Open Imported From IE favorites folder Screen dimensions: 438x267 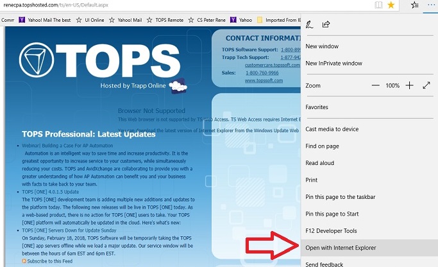pyautogui.click(x=279, y=20)
